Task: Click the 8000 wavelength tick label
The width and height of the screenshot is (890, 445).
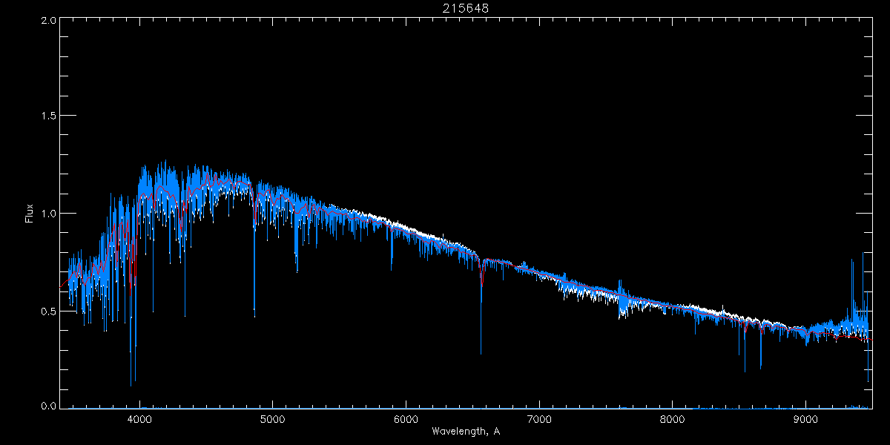Action: tap(673, 418)
